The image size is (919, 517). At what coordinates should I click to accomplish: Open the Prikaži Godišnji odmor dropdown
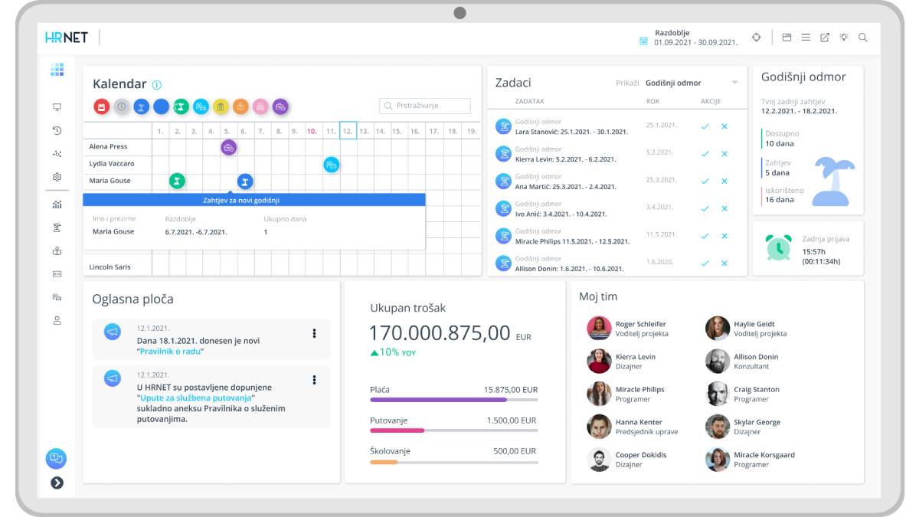691,83
